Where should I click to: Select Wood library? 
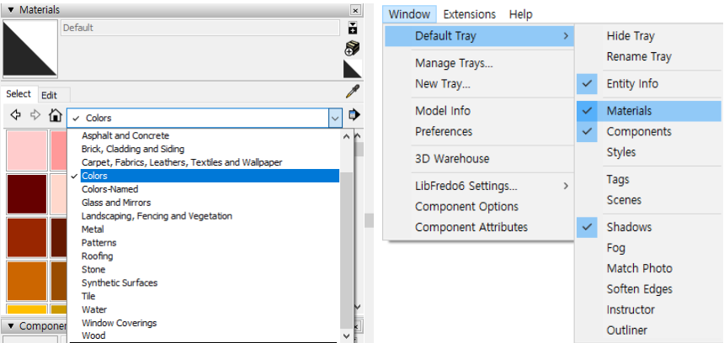(x=210, y=335)
